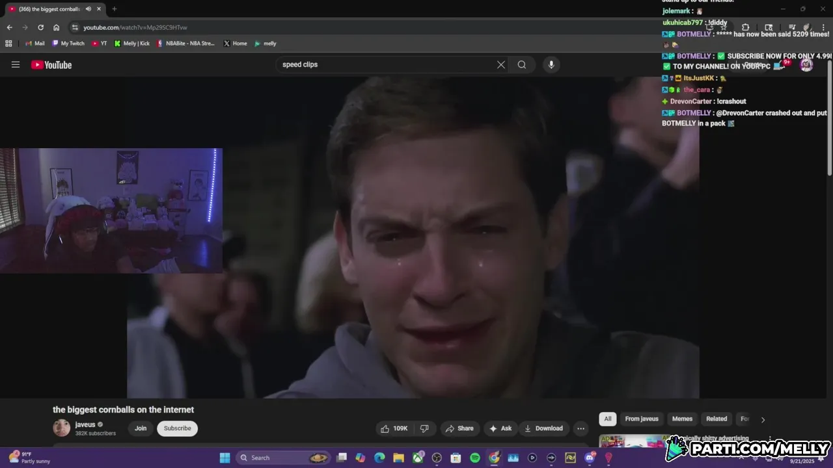The height and width of the screenshot is (468, 833).
Task: Open the Windows Start menu
Action: 225,458
